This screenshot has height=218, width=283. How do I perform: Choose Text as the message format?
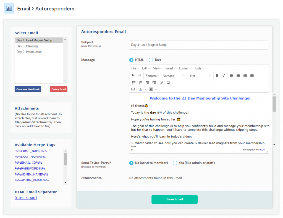[151, 60]
